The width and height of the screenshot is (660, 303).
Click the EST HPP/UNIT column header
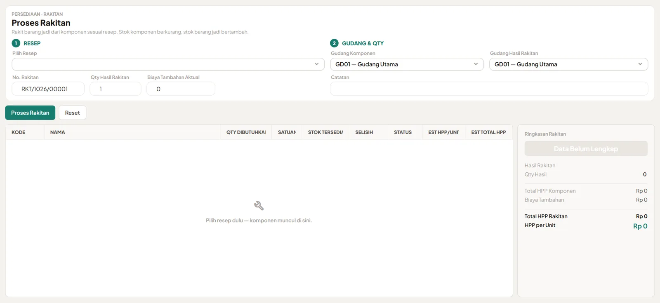point(443,132)
